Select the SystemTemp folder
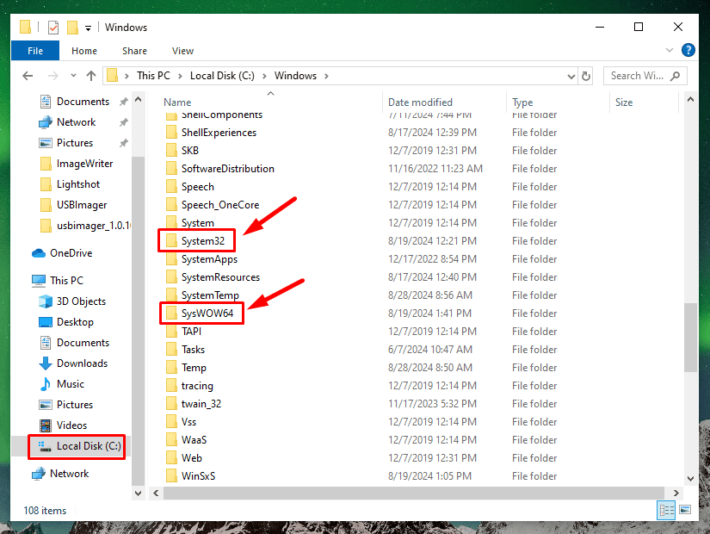 pos(210,295)
